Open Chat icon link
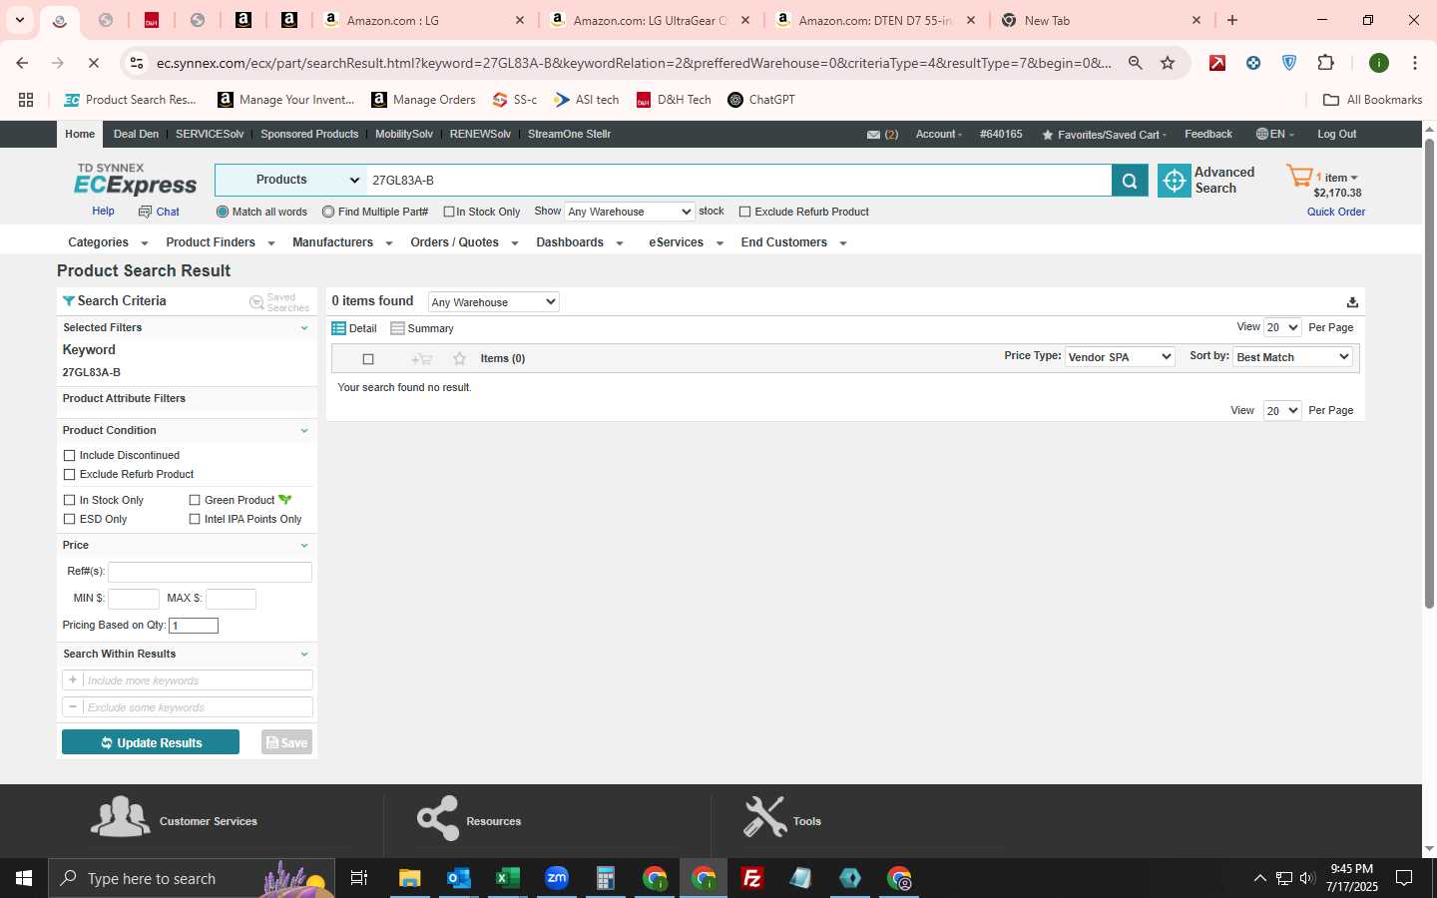The width and height of the screenshot is (1437, 898). 159,212
